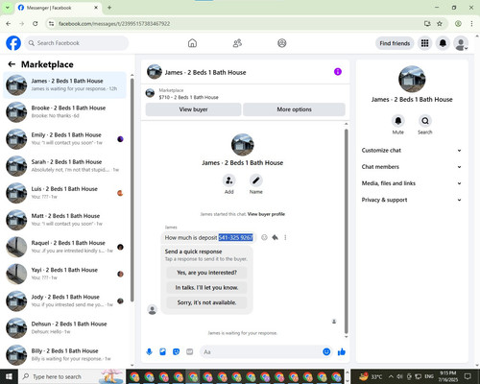The height and width of the screenshot is (384, 480).
Task: Open the Notifications bell in header
Action: click(443, 43)
